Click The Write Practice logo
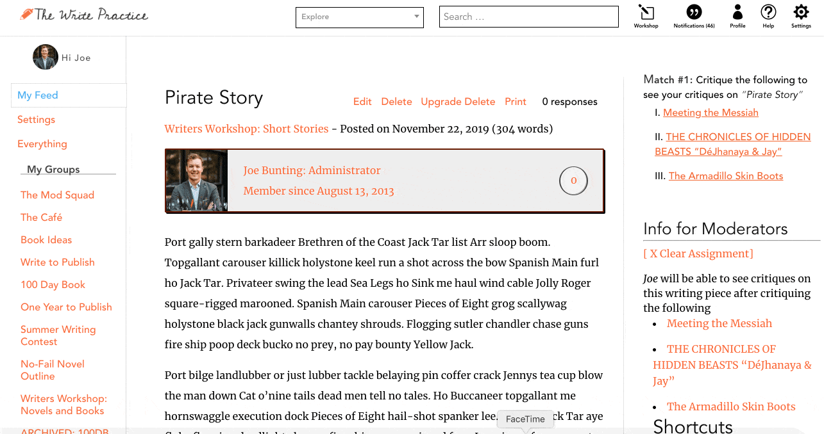Screen dimensions: 824x434 click(84, 15)
